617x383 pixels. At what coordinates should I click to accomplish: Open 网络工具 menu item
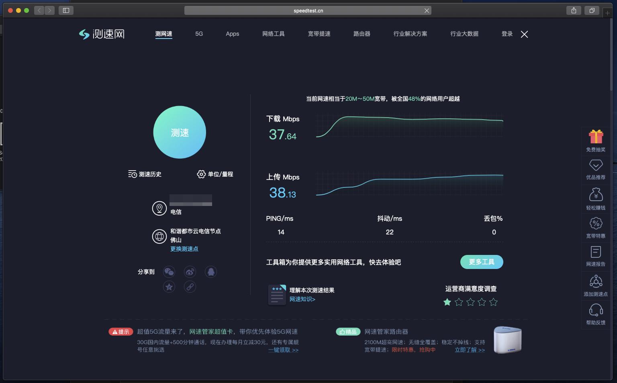(273, 34)
